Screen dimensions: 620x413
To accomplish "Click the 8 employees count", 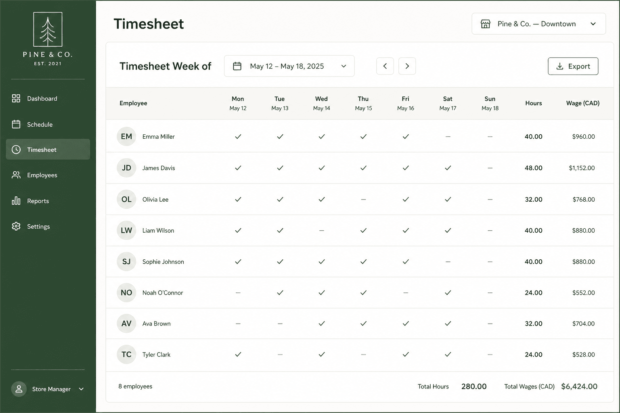I will point(135,386).
